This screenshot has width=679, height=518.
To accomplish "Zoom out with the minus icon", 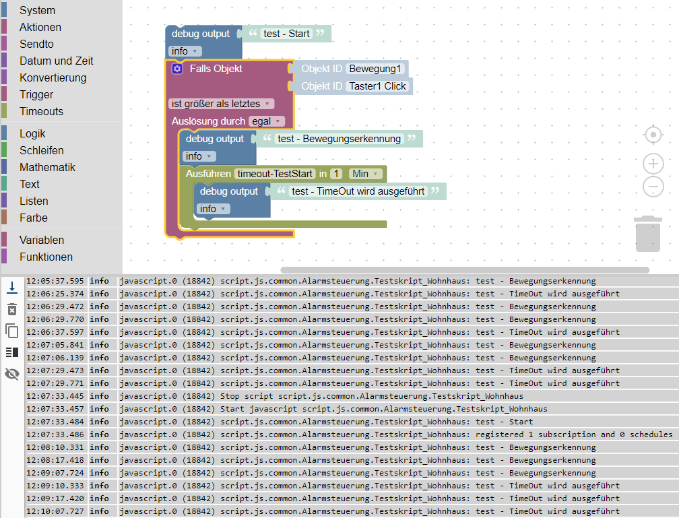I will coord(653,187).
